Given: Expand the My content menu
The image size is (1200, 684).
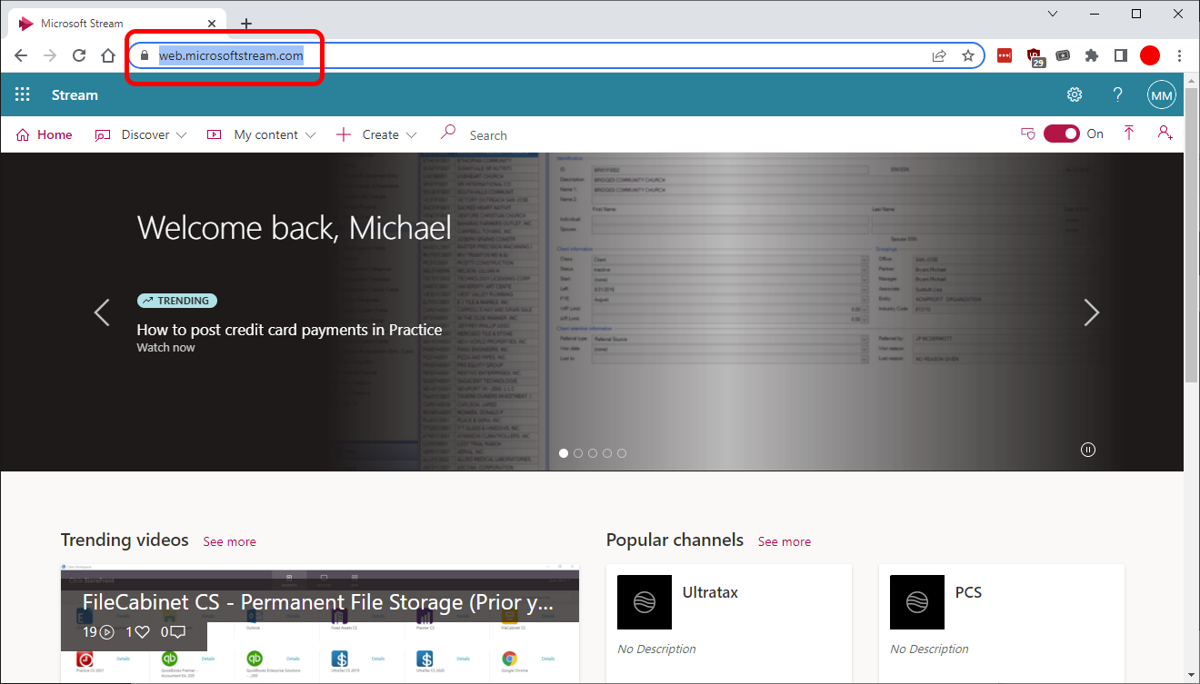Looking at the screenshot, I should point(262,134).
